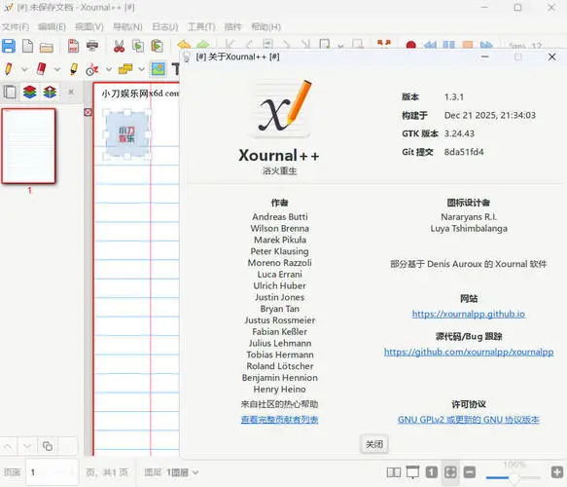
Task: Click GTK version 3.24.43
Action: 459,133
